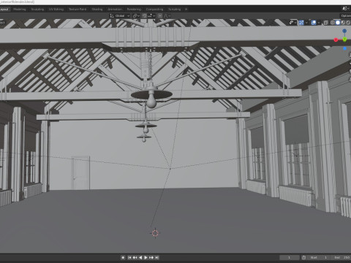The image size is (351, 263).
Task: Toggle the preview range clock icon
Action: point(303,257)
